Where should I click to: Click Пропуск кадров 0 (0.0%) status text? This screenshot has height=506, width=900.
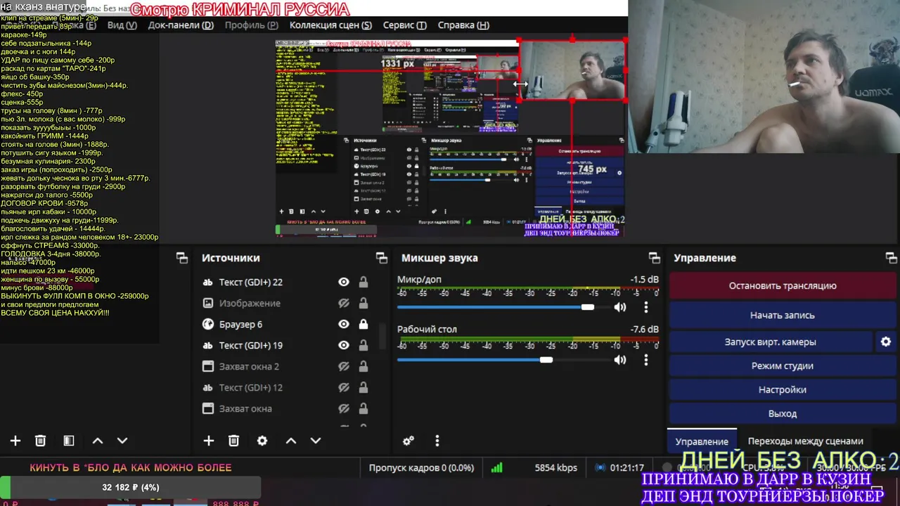(x=421, y=467)
